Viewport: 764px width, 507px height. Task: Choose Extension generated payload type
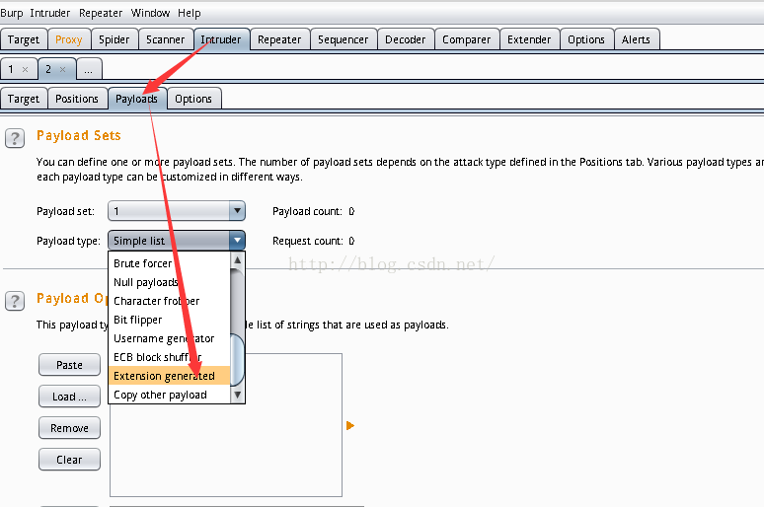pyautogui.click(x=169, y=376)
